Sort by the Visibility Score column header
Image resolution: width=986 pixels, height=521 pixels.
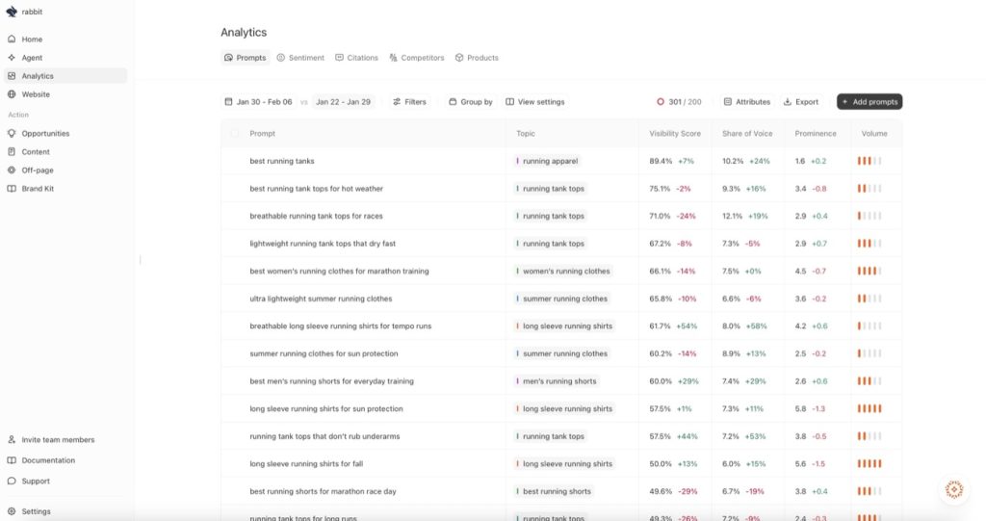pyautogui.click(x=675, y=134)
